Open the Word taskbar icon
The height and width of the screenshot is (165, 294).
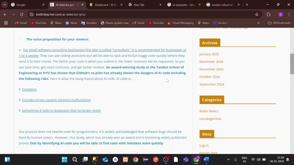pyautogui.click(x=206, y=159)
